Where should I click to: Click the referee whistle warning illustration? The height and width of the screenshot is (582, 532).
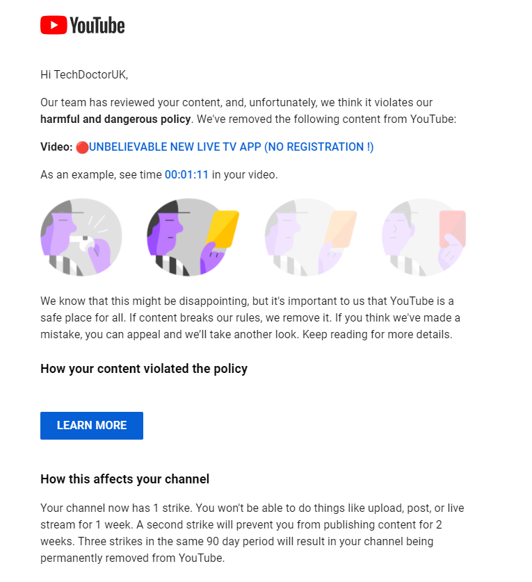click(x=81, y=238)
